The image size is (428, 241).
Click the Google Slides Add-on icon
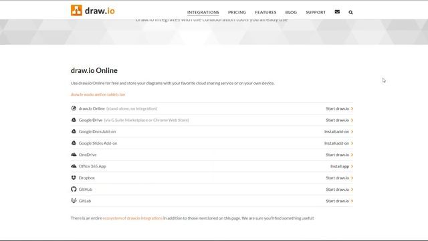[74, 143]
